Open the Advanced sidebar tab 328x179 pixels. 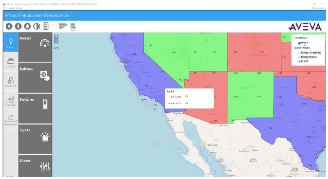point(10,82)
